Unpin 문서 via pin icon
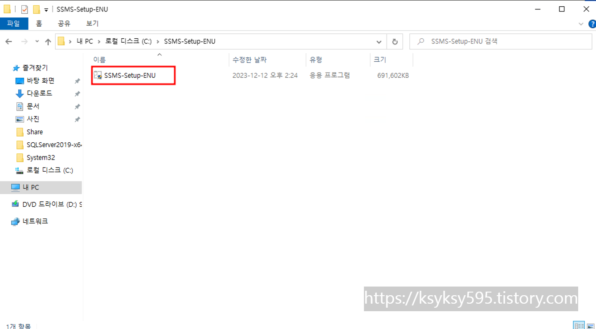The width and height of the screenshot is (596, 329). click(x=77, y=107)
